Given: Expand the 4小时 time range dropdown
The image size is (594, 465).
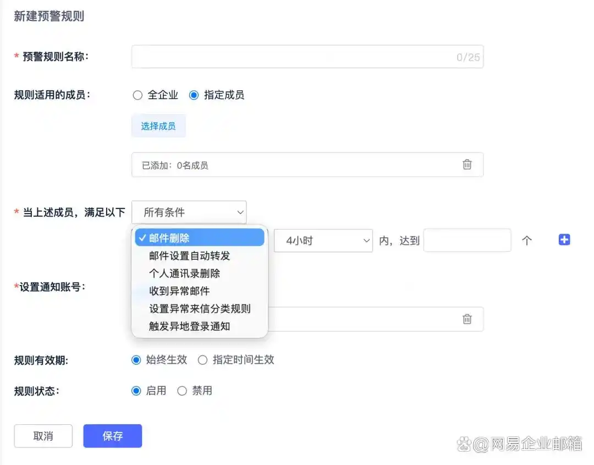Looking at the screenshot, I should click(x=323, y=240).
